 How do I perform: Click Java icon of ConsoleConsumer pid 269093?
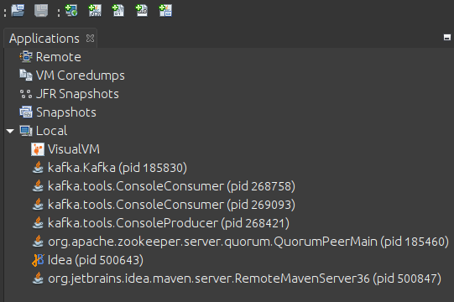tap(38, 205)
